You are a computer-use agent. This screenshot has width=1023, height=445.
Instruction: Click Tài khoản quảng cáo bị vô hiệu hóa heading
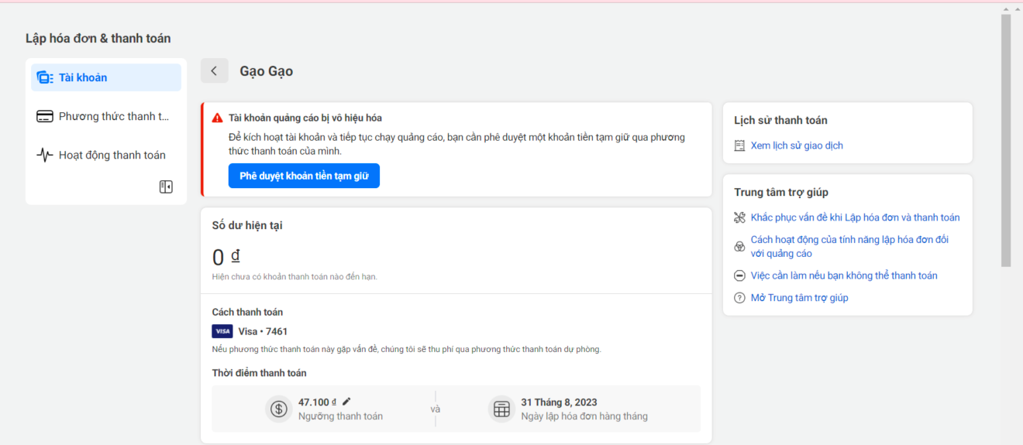(305, 118)
